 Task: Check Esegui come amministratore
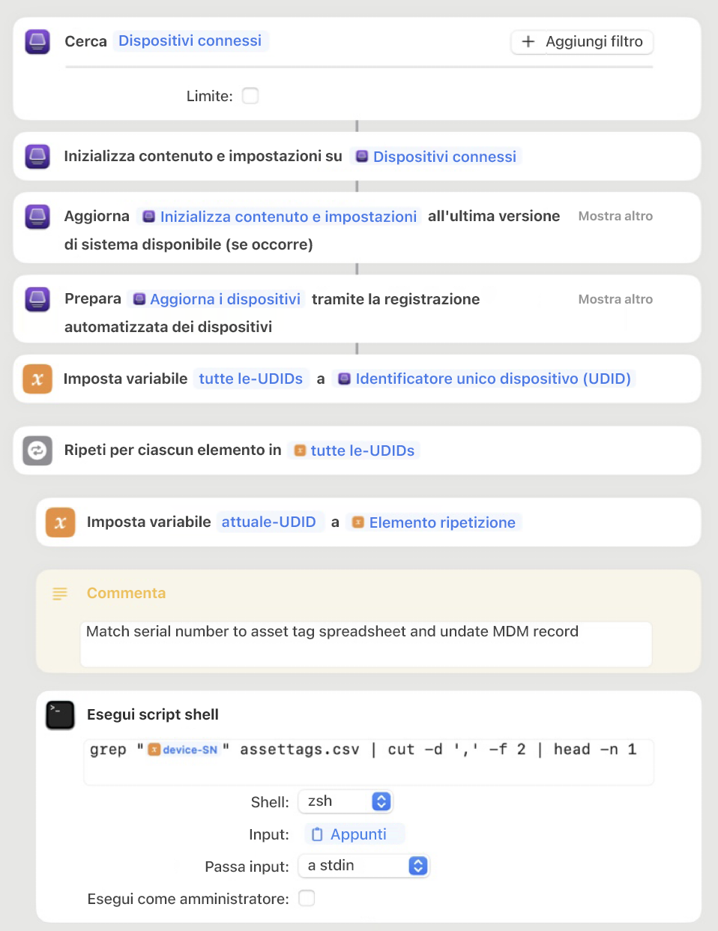click(307, 898)
